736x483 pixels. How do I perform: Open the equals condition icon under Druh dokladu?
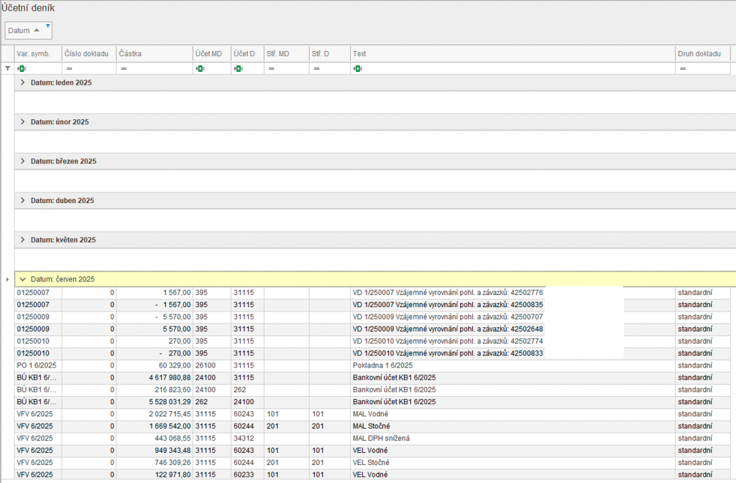click(683, 68)
